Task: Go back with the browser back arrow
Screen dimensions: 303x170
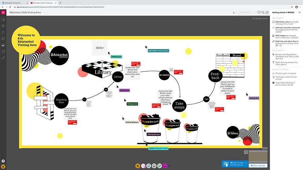Action: pos(2,7)
